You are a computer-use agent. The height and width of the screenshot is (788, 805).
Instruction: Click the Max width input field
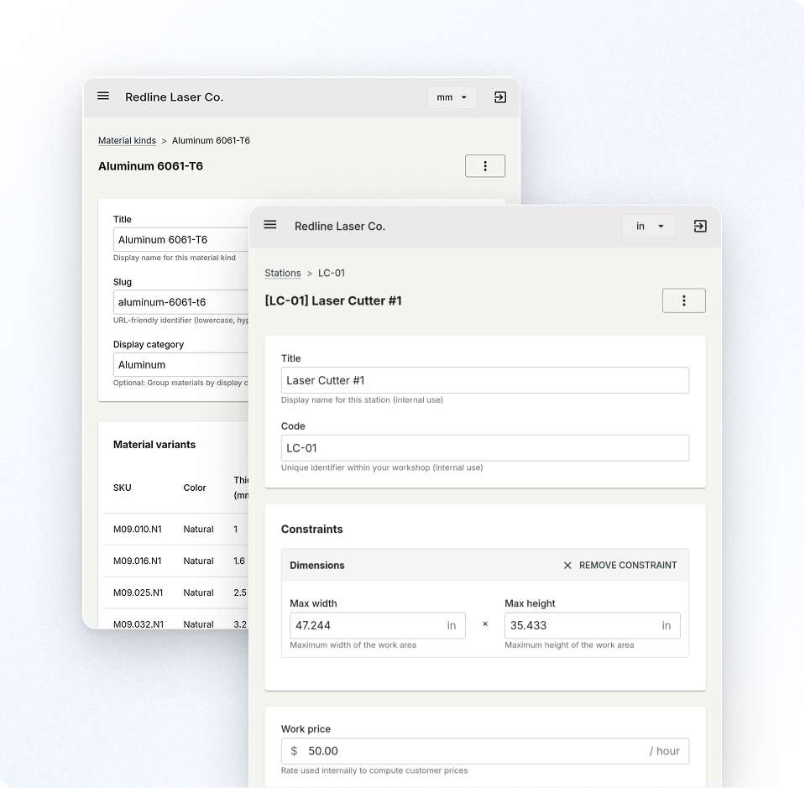[365, 626]
